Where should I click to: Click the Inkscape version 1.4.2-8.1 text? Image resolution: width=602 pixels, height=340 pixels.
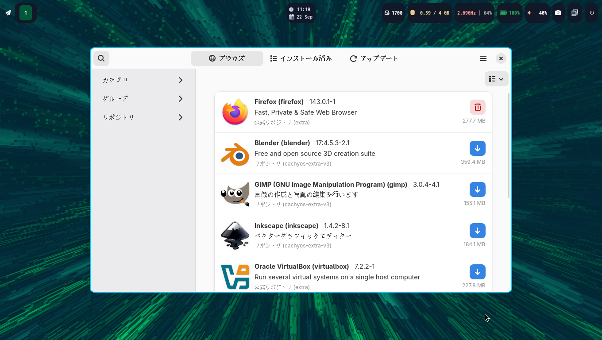(336, 226)
